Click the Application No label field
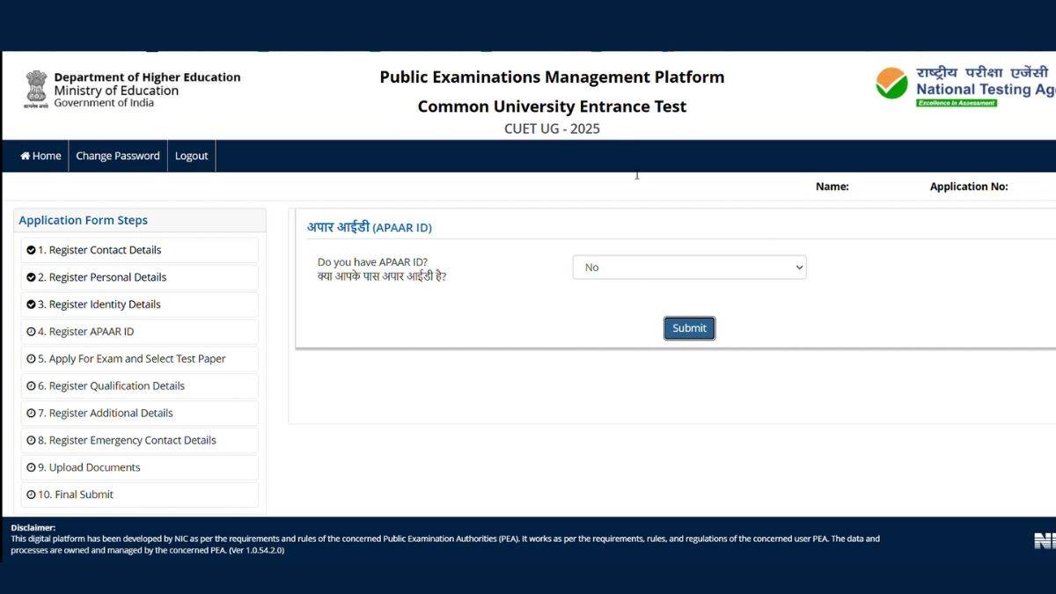The width and height of the screenshot is (1056, 594). (x=969, y=186)
